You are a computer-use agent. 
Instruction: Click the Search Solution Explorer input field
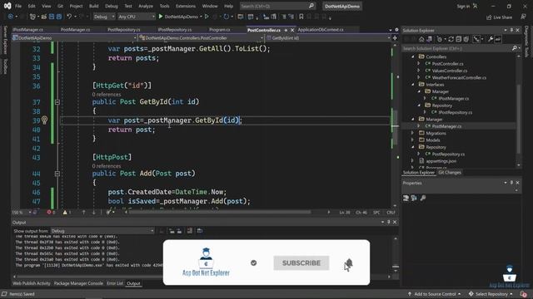click(456, 48)
